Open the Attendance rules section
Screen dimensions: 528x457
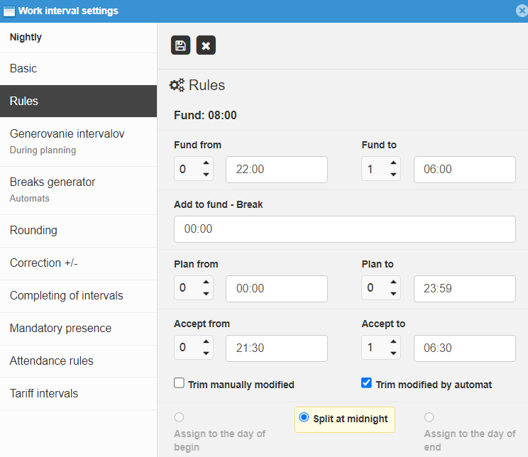pyautogui.click(x=79, y=361)
